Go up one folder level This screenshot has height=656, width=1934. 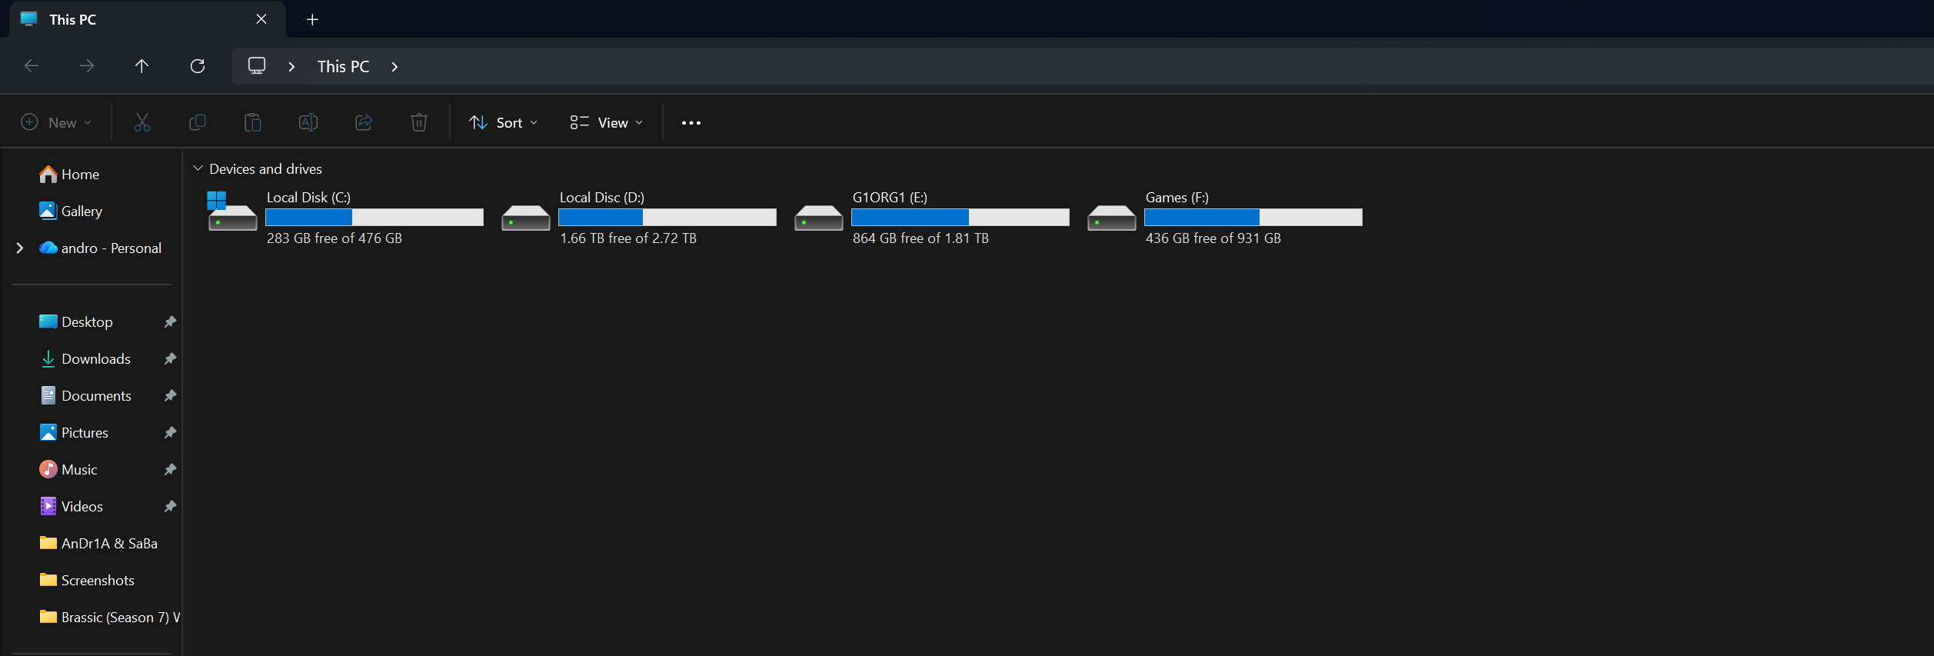[x=141, y=66]
